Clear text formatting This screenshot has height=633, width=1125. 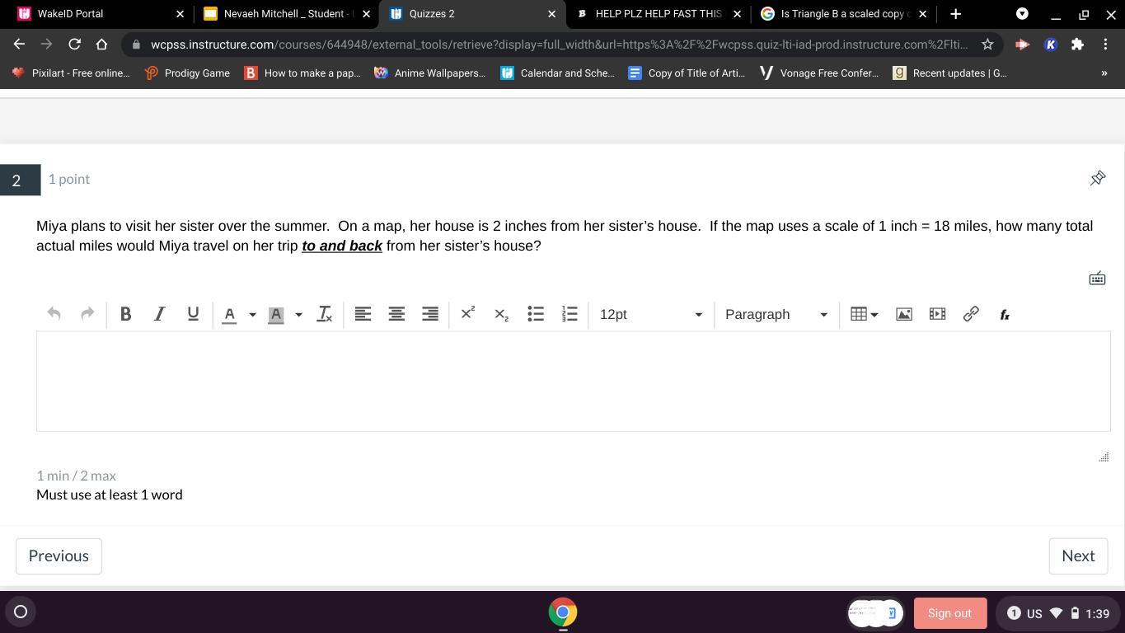[325, 314]
